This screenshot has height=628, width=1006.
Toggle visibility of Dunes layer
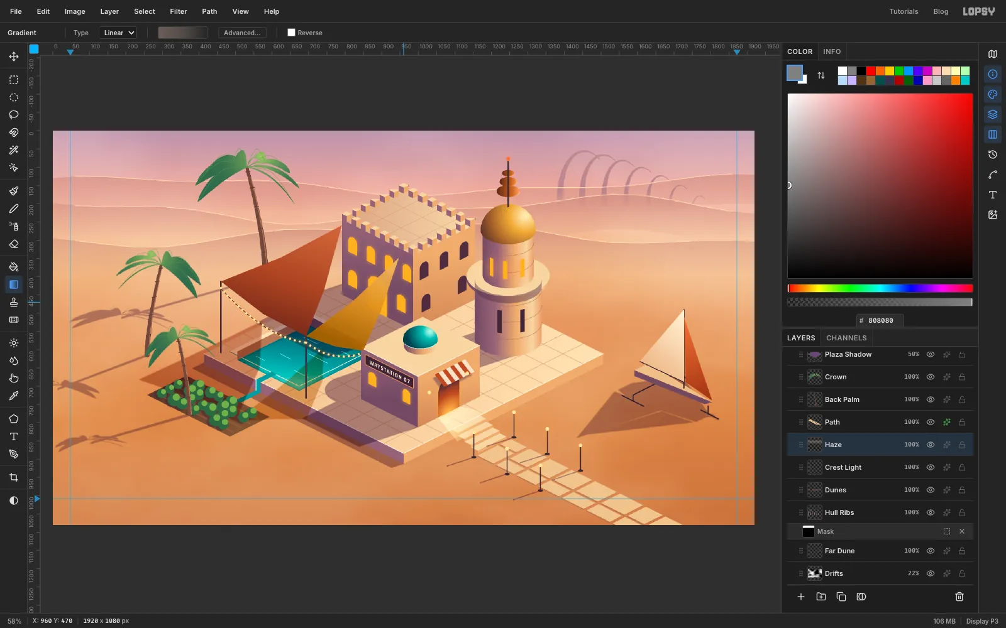931,490
